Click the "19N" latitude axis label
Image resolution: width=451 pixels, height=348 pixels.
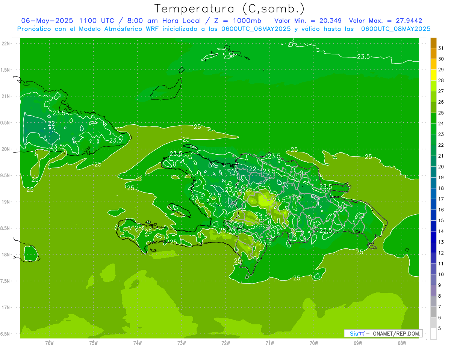click(x=6, y=202)
